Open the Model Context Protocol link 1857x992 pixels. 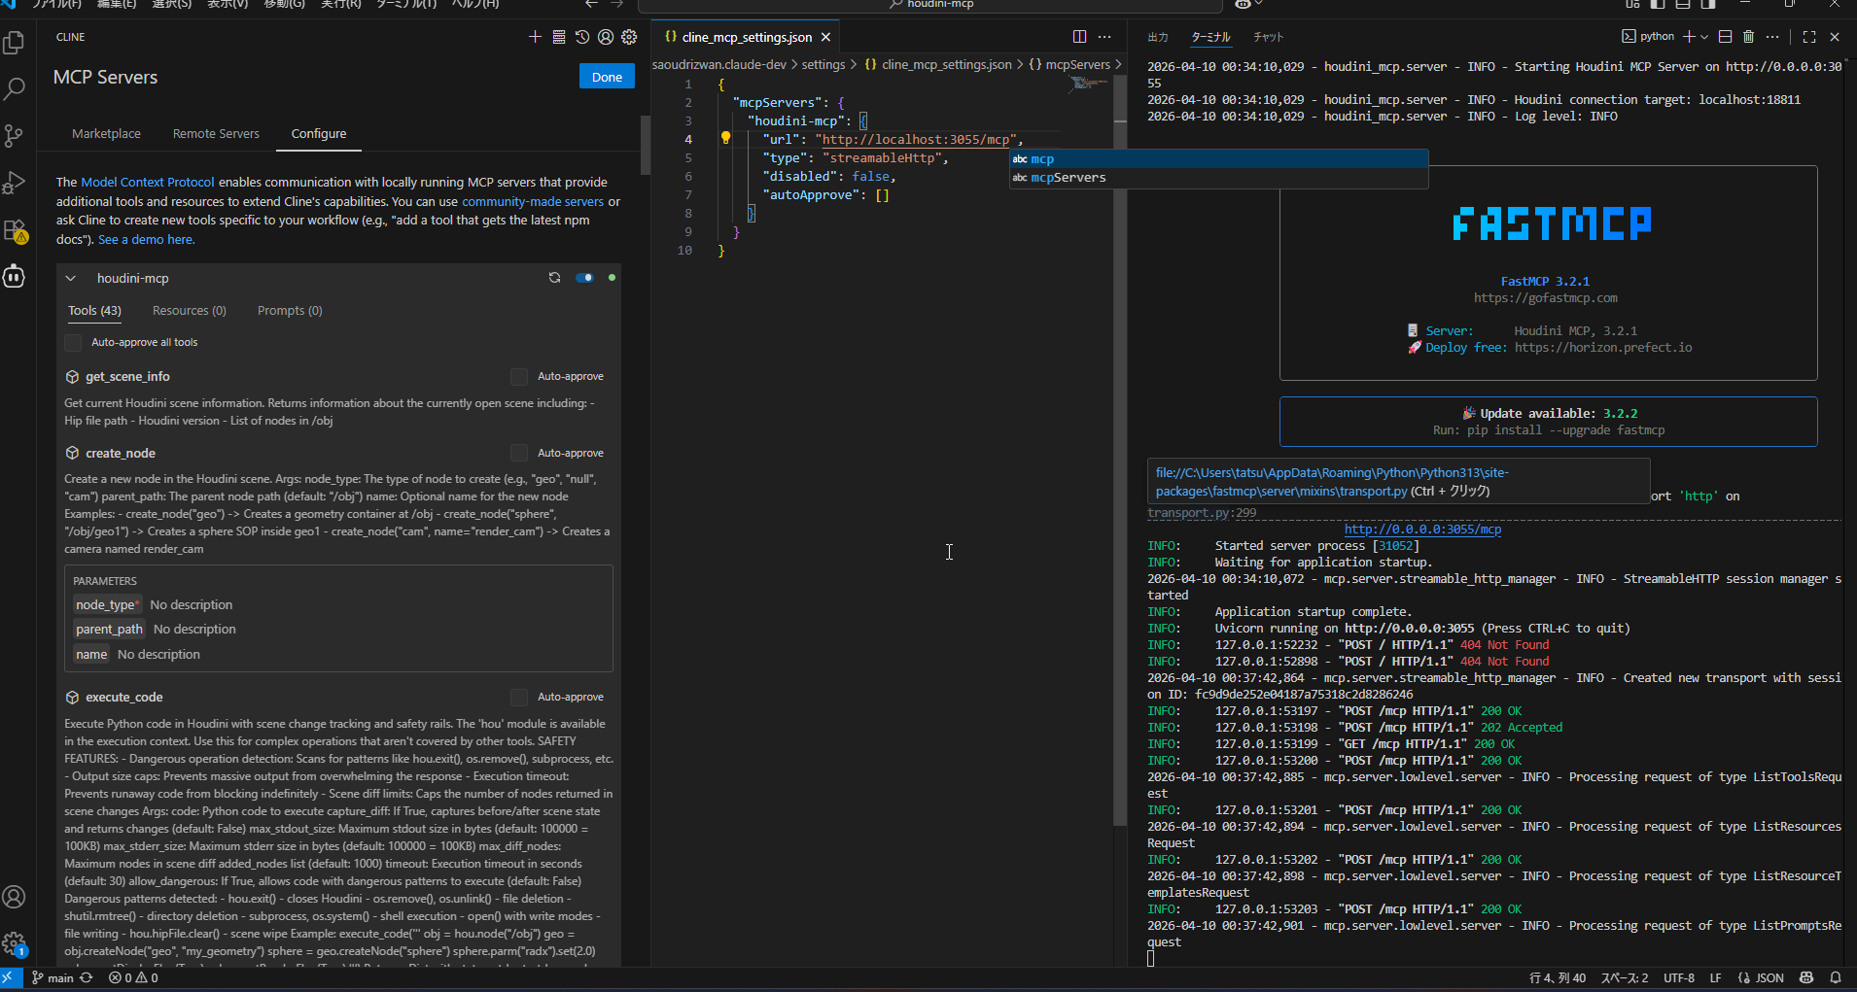[148, 183]
